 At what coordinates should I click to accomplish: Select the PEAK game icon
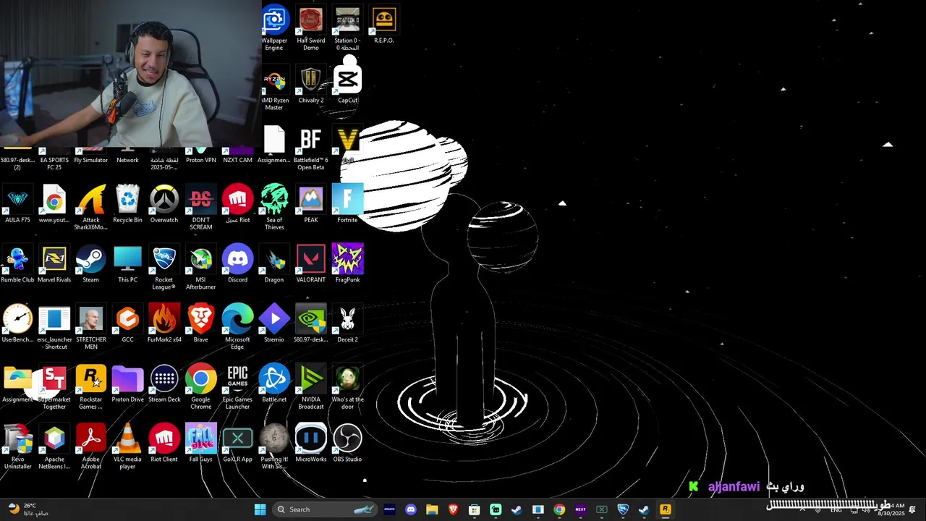(311, 204)
